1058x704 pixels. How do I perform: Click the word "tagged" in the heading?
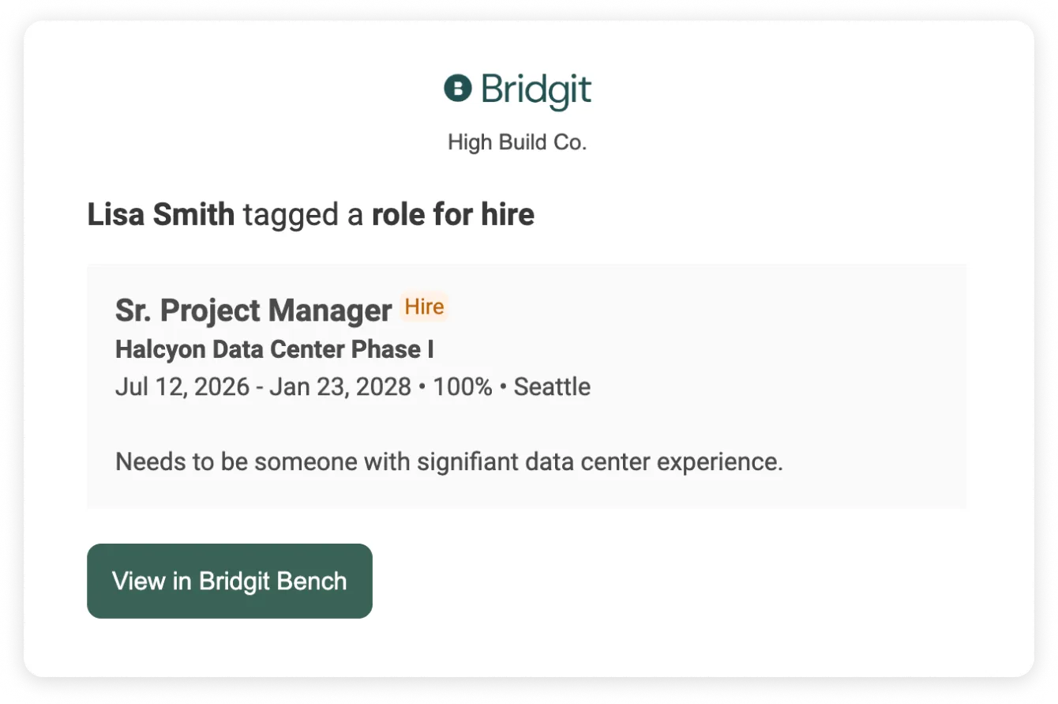coord(289,214)
